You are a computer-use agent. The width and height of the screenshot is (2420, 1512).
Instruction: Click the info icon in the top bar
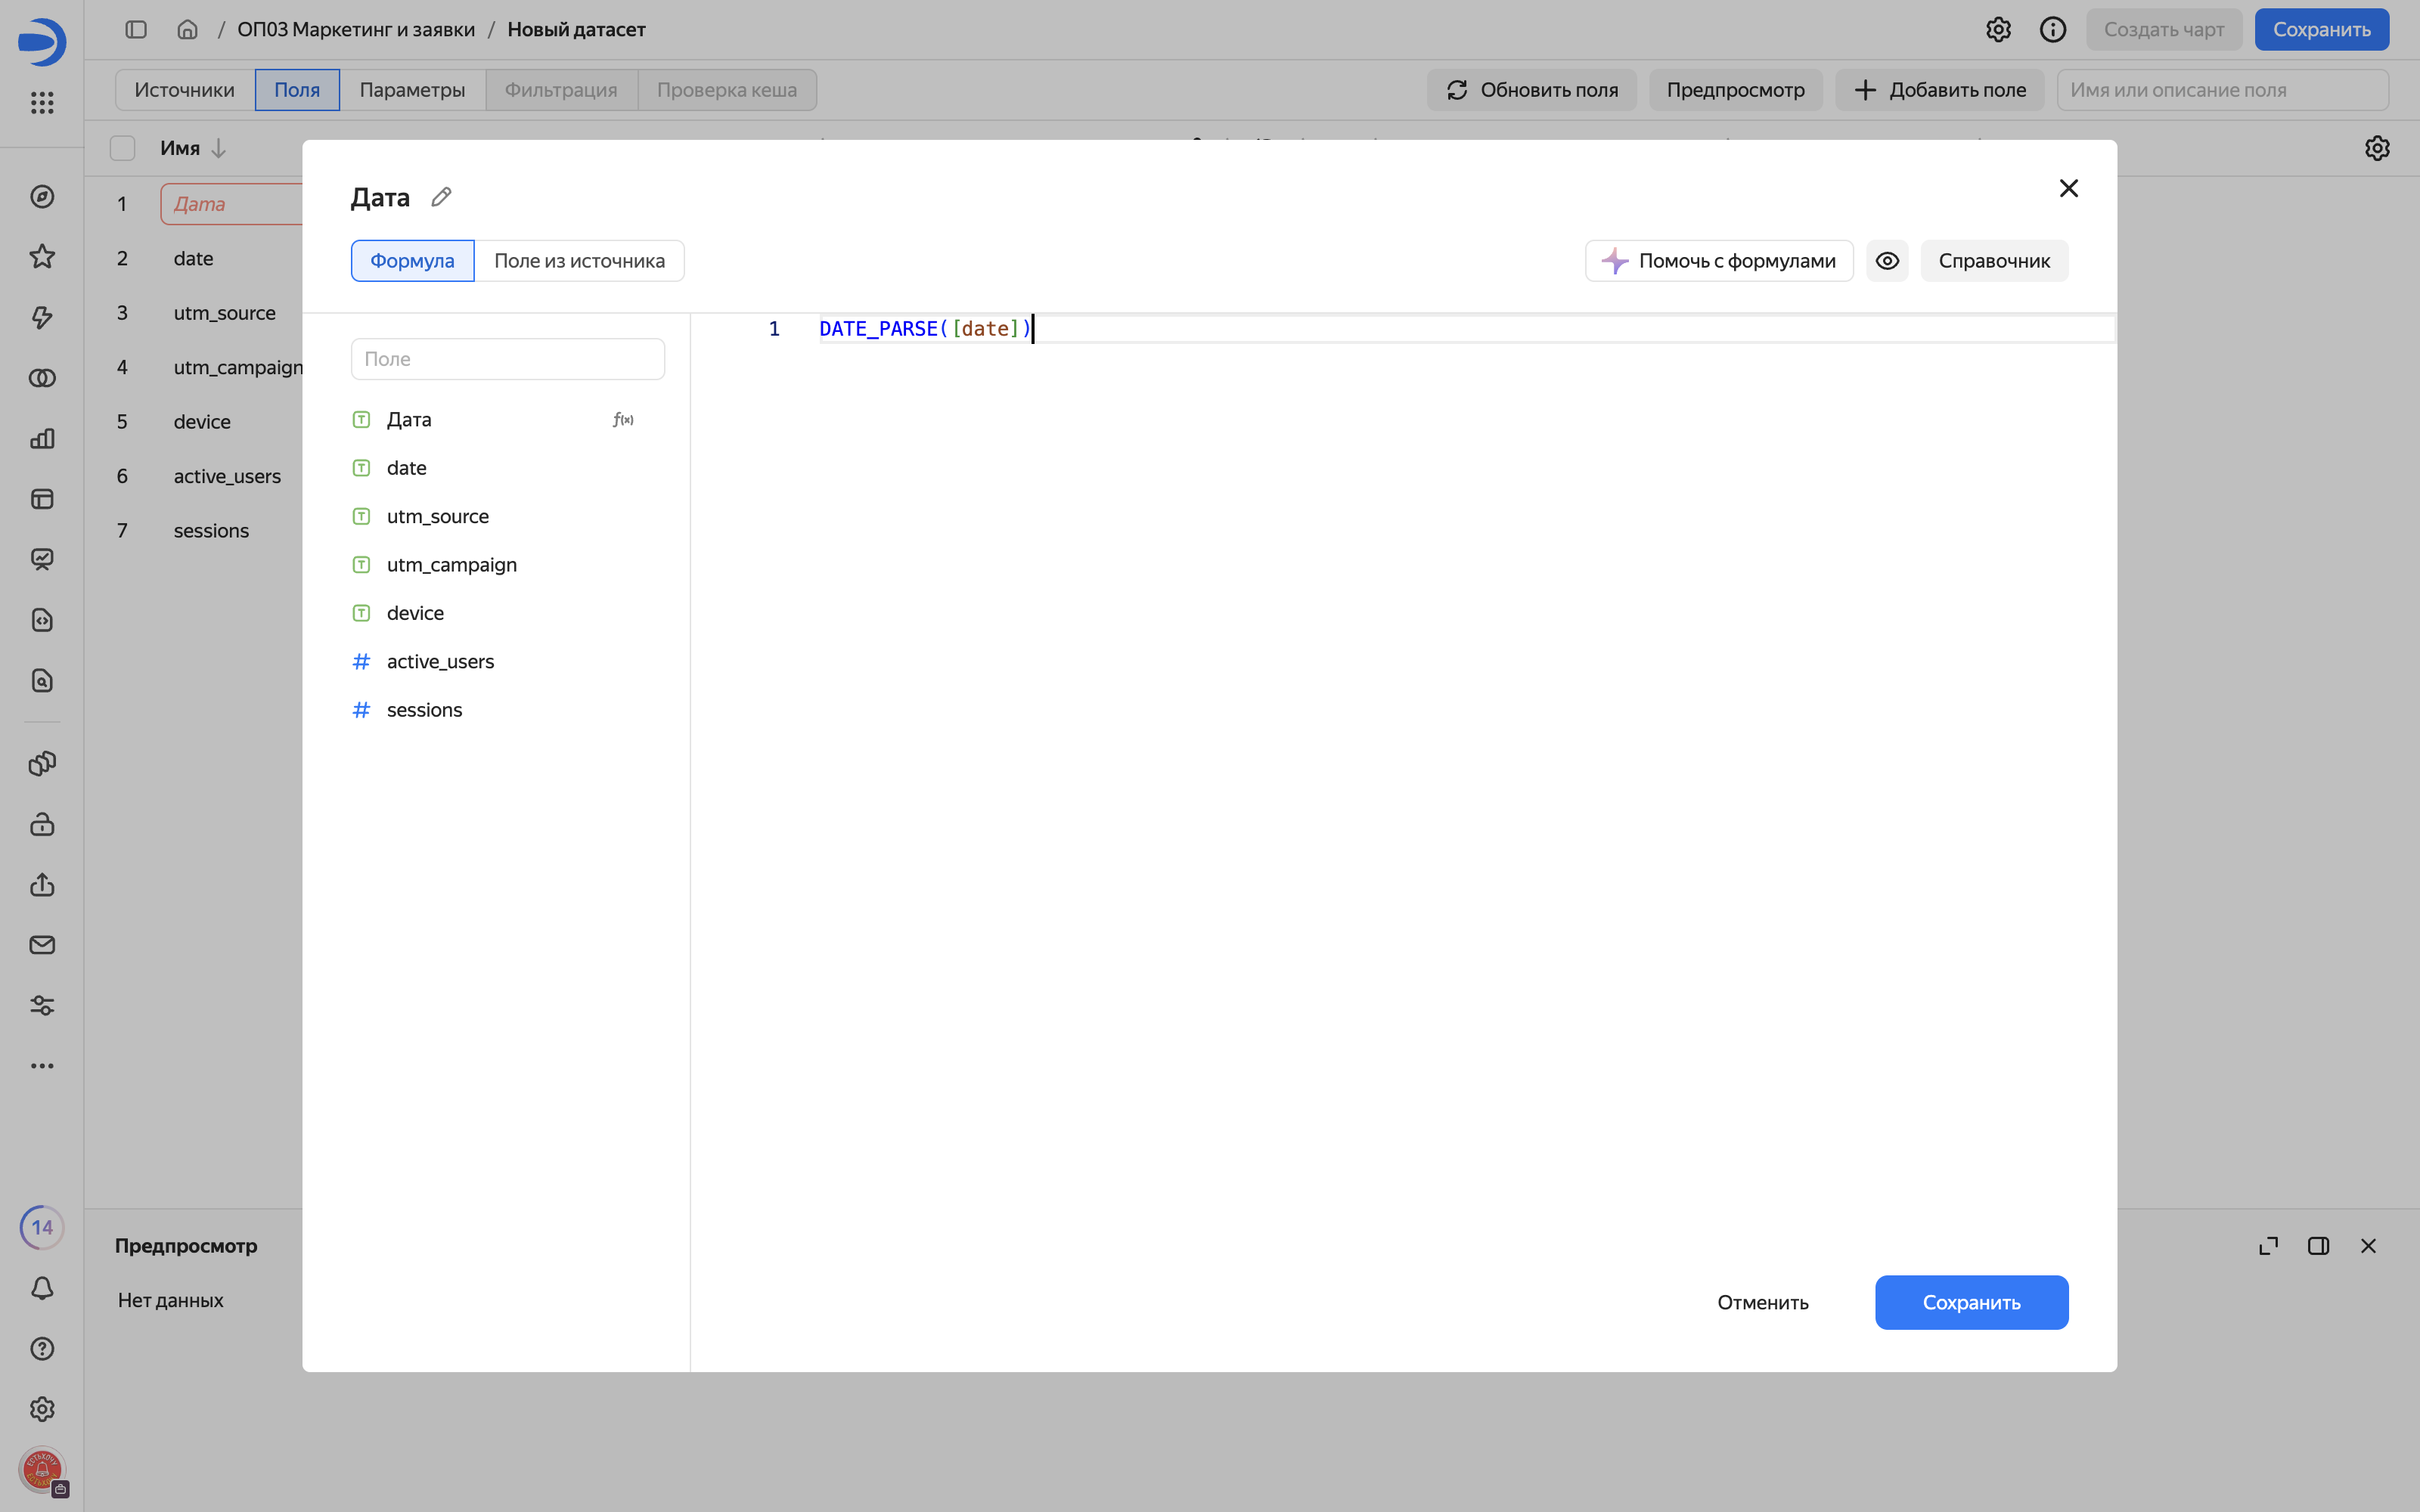point(2052,30)
